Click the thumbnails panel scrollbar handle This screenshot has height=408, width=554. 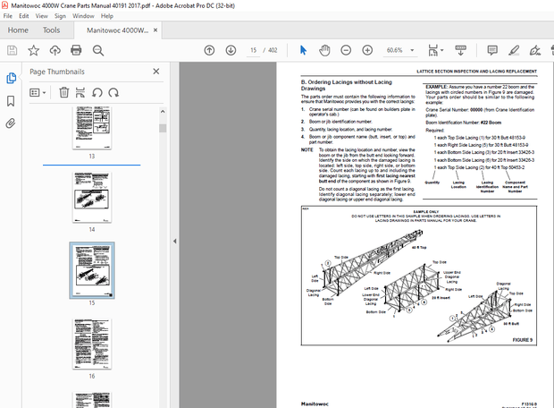click(163, 128)
